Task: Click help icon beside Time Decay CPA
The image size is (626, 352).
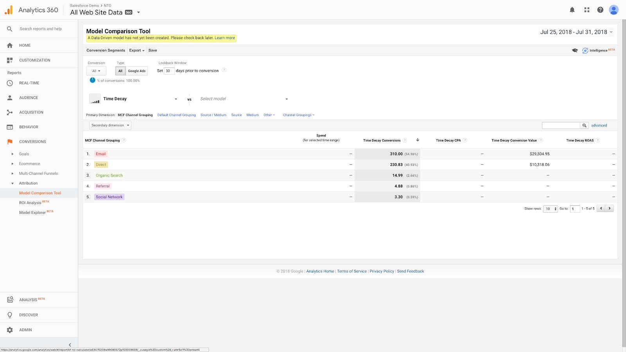Action: coord(465,140)
